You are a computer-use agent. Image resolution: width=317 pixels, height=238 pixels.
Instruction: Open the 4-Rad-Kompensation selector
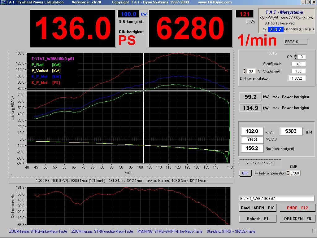tap(270, 173)
